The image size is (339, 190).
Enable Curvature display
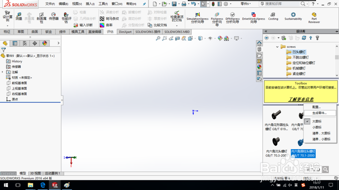106,25
